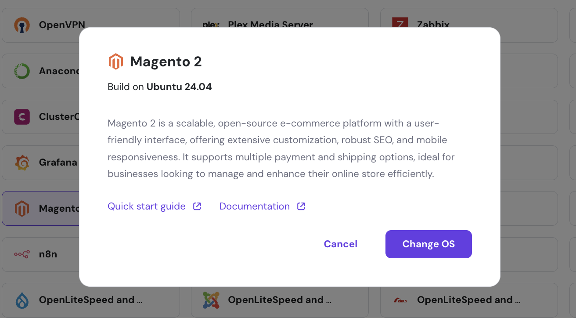Confirm with the Change OS button

point(428,244)
